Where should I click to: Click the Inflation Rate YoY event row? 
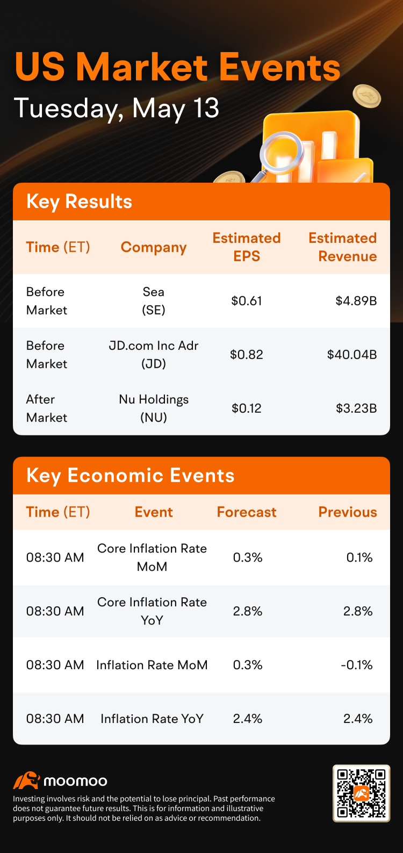click(x=201, y=719)
